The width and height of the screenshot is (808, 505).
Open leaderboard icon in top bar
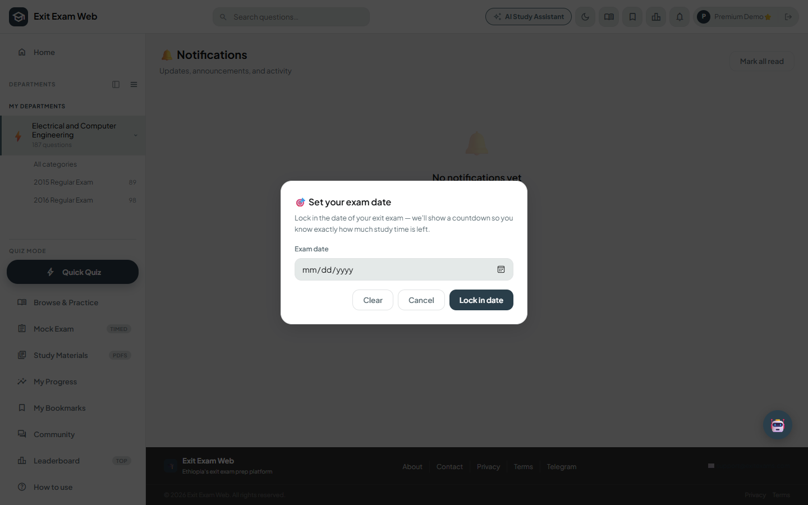click(656, 17)
